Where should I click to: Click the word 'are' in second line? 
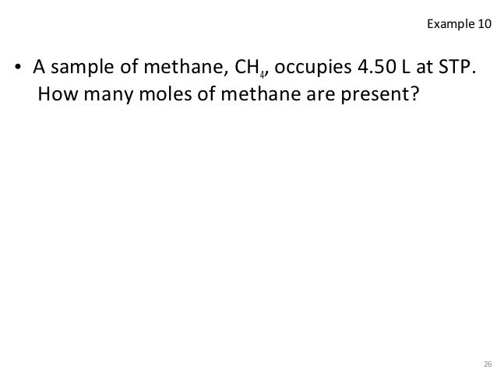pos(320,95)
